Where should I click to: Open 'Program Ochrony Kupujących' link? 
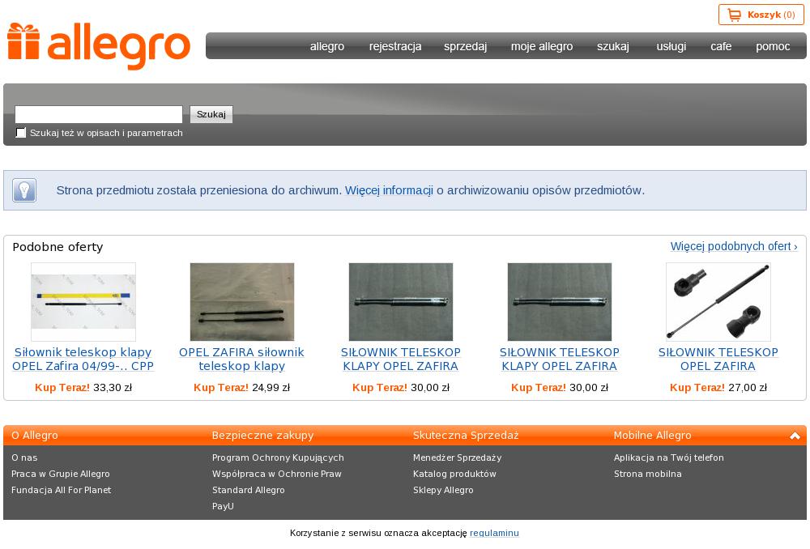278,457
